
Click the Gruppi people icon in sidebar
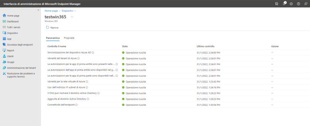point(4,62)
